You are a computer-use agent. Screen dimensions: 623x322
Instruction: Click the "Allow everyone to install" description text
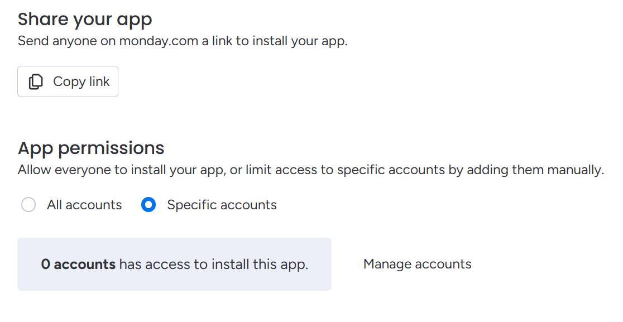[x=311, y=170]
